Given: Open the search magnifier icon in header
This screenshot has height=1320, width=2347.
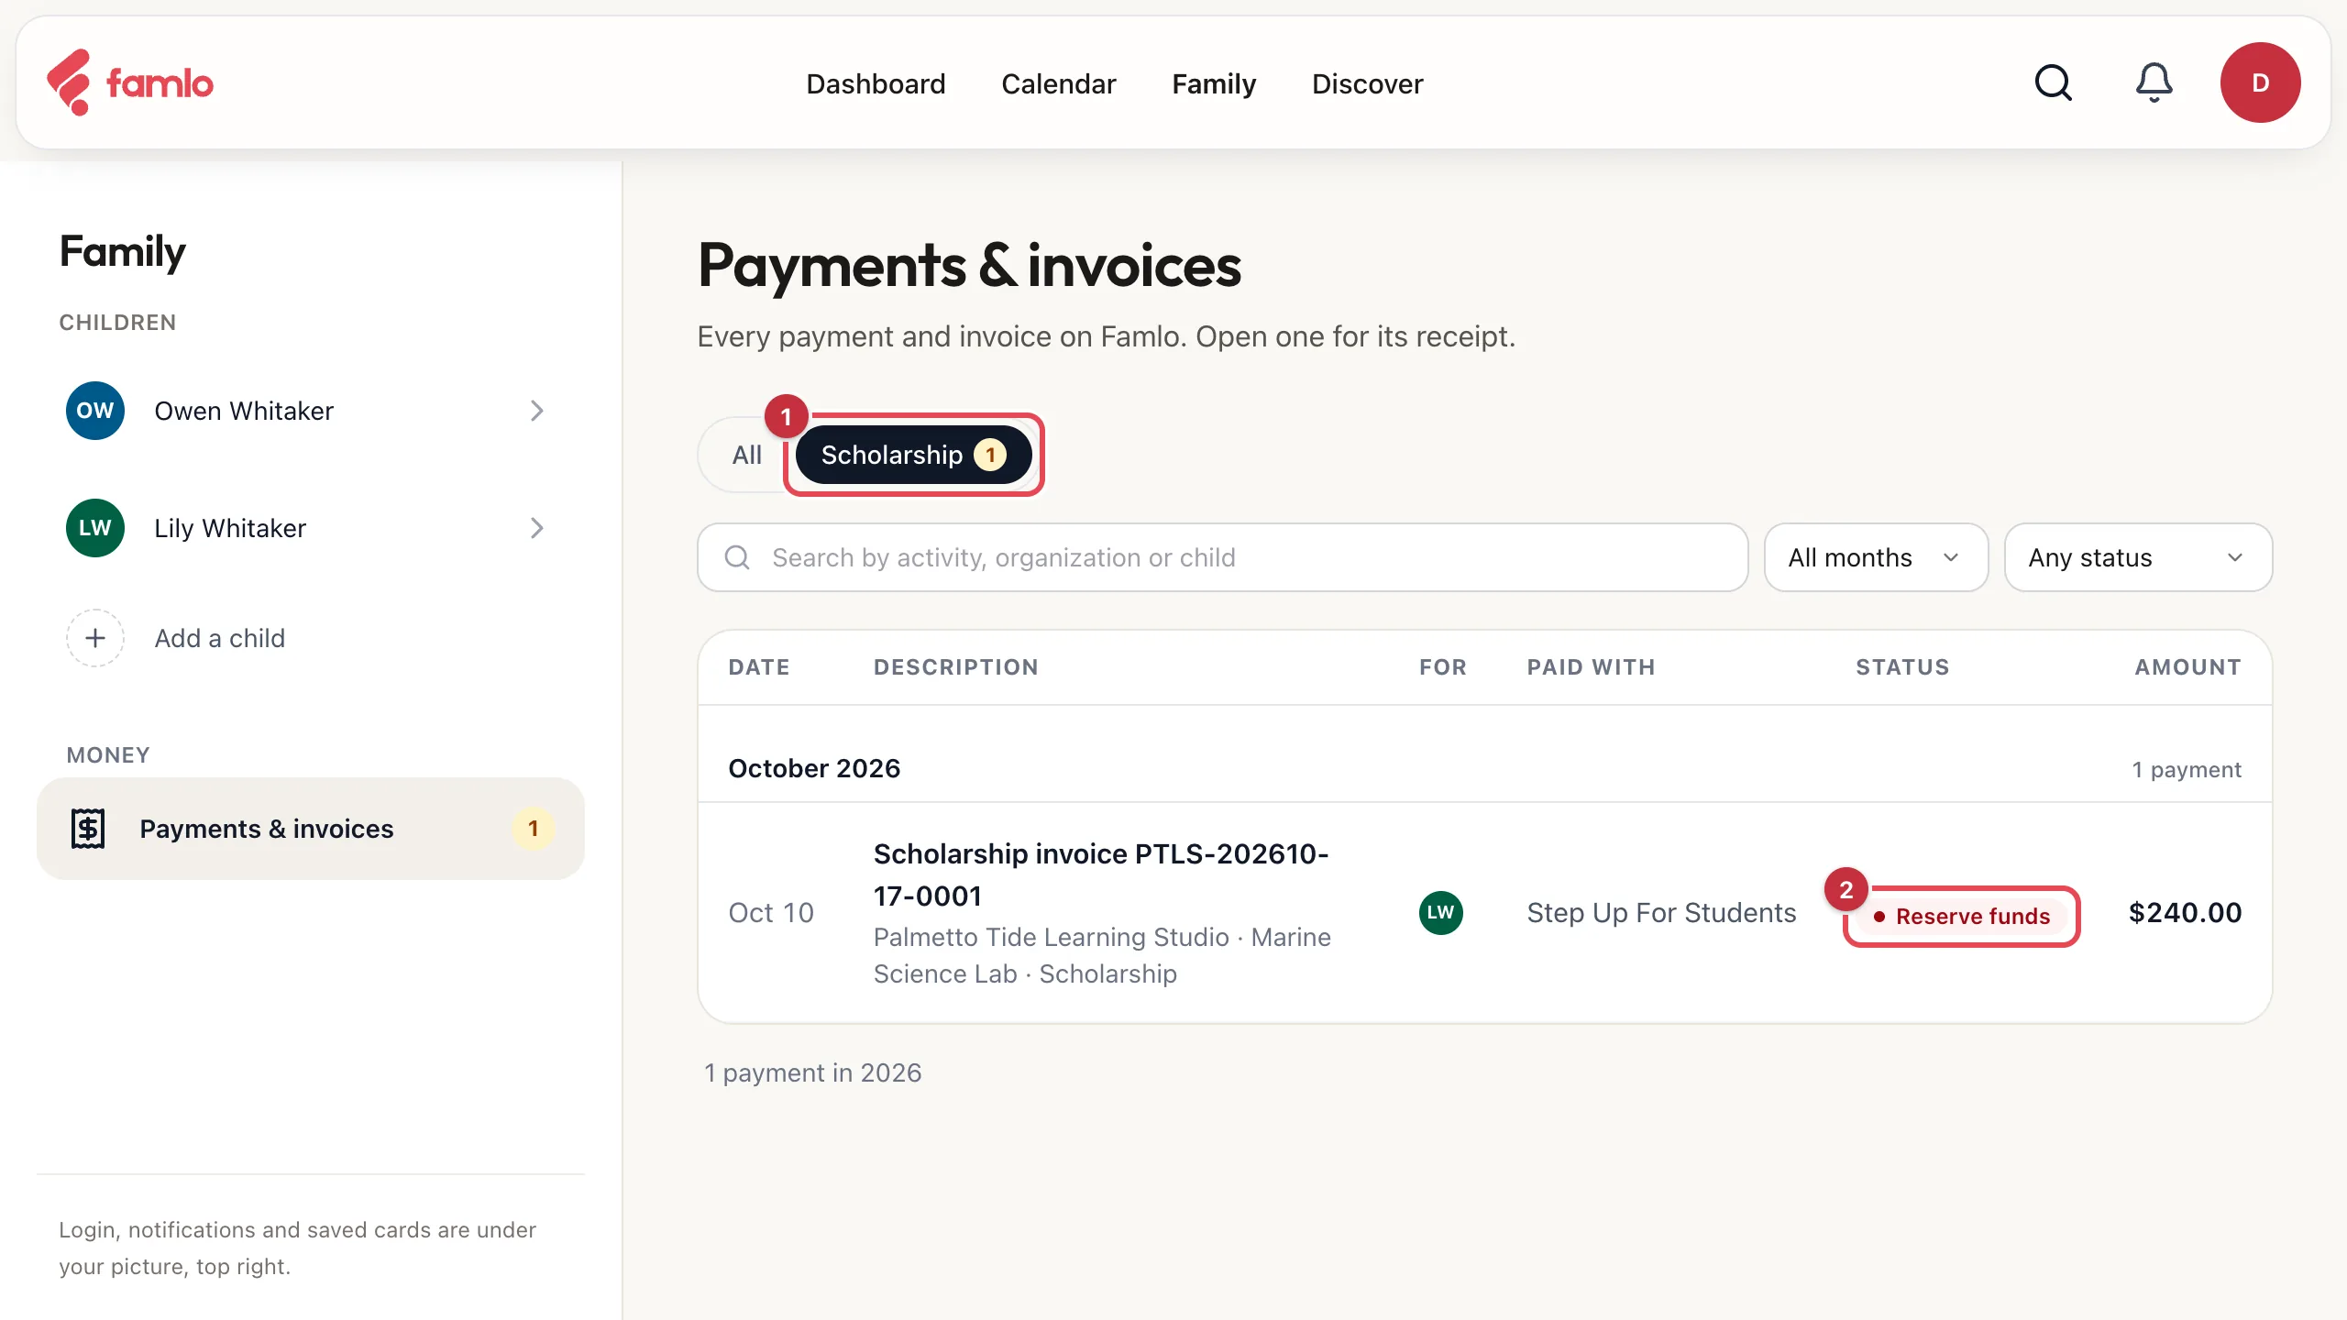Looking at the screenshot, I should 2053,82.
